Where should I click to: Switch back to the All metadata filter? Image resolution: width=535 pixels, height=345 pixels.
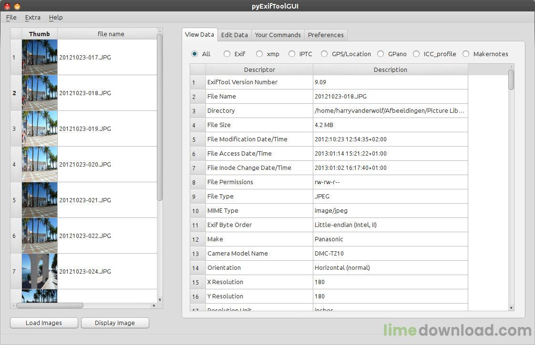tap(194, 54)
